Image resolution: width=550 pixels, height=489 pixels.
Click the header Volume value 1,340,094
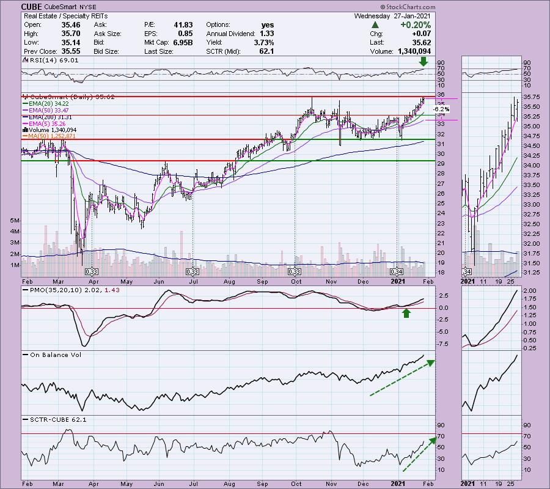coord(414,51)
